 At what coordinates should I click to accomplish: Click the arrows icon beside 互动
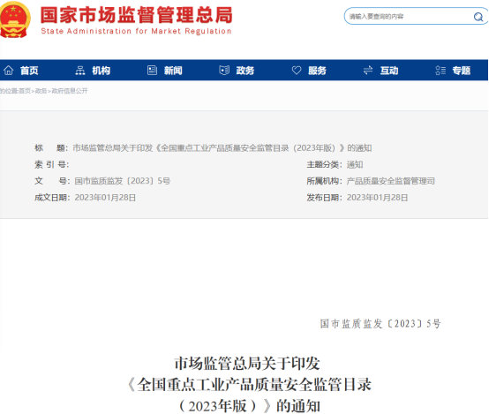pos(368,71)
